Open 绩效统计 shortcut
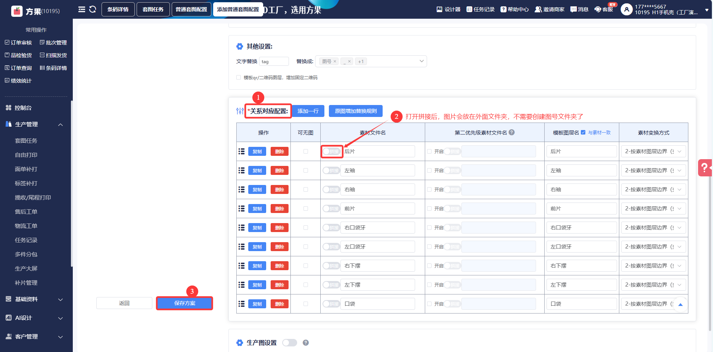 (x=18, y=81)
